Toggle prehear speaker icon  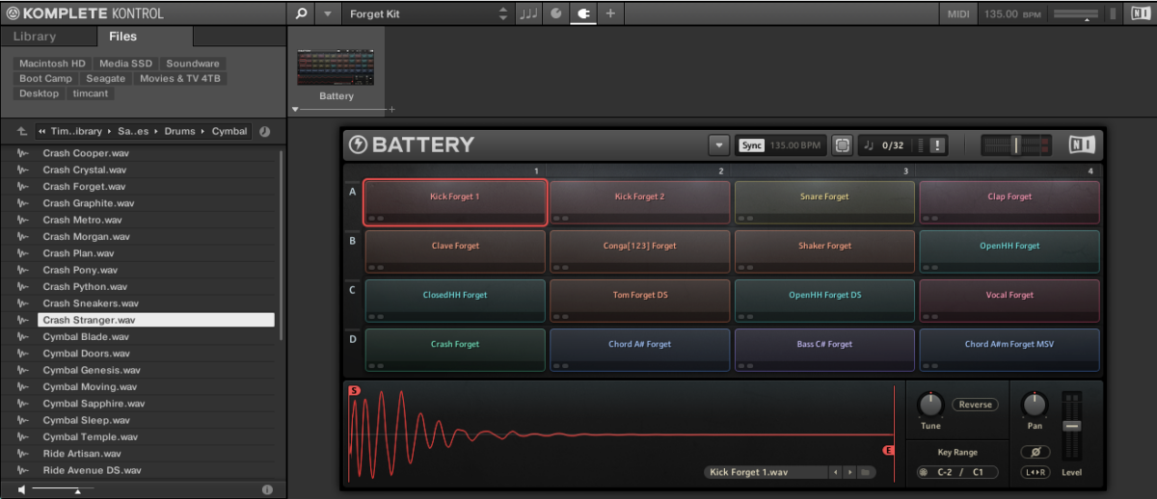pyautogui.click(x=21, y=489)
